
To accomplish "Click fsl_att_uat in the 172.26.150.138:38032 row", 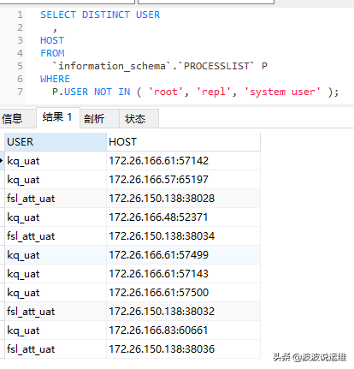I will 56,312.
